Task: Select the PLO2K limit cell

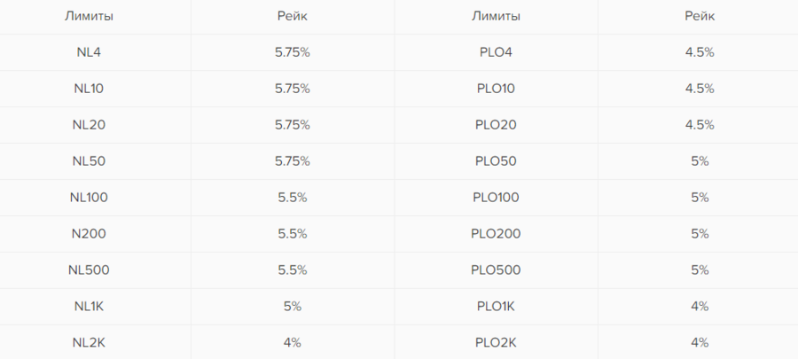Action: 496,342
